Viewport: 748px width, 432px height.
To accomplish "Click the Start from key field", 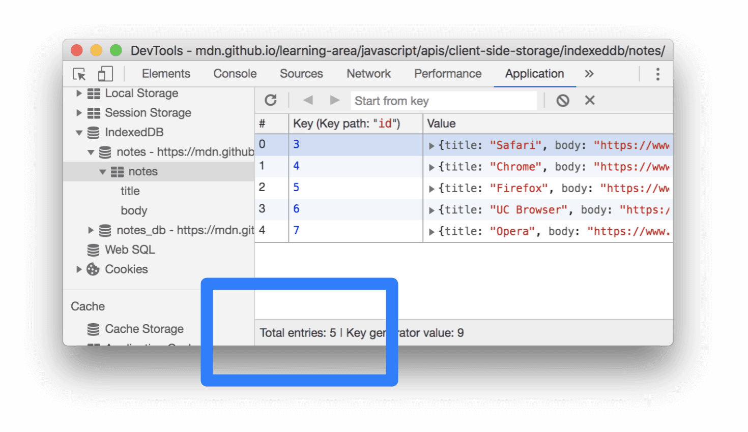I will pos(443,100).
